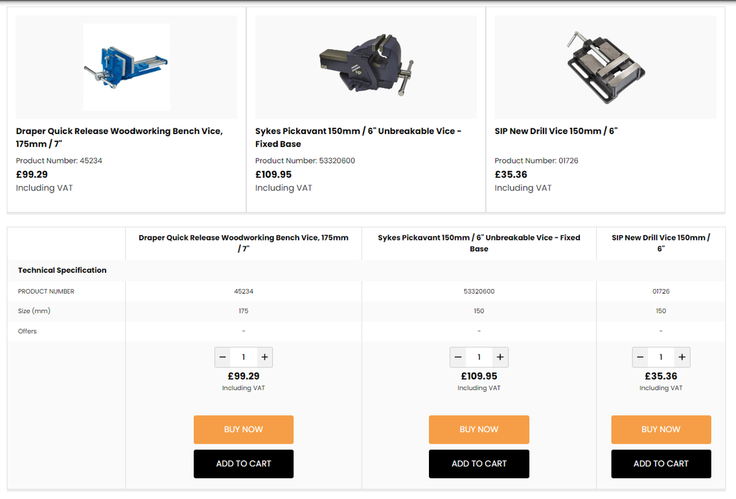Add the Draper Bench Vice to cart
The width and height of the screenshot is (736, 499).
tap(244, 464)
